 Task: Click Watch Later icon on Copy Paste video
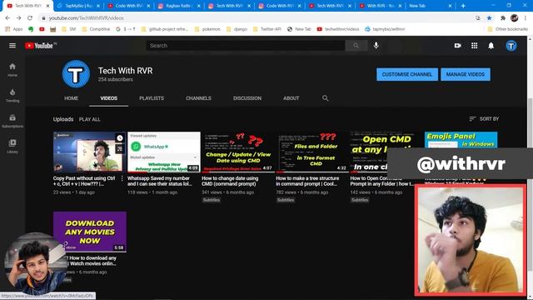[120, 138]
